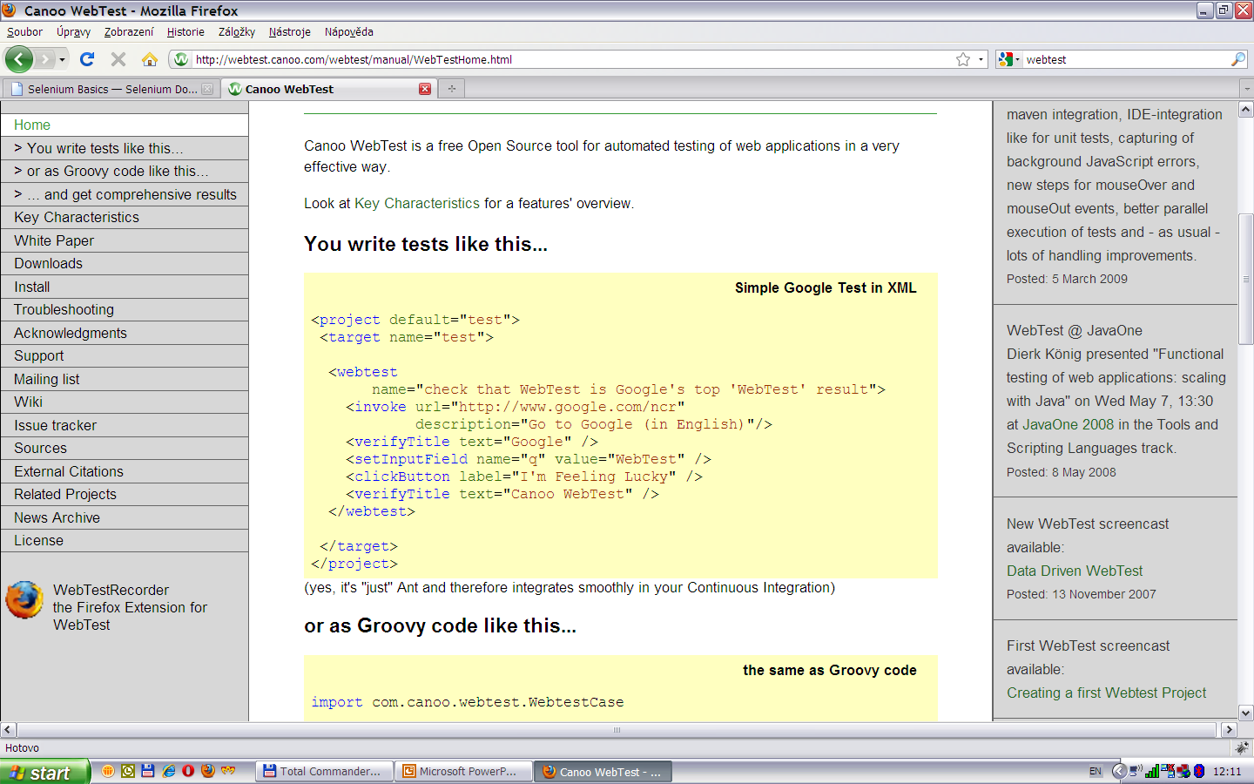Open 'or as Groovy code like this…' sidebar item
Viewport: 1254px width, 784px height.
pyautogui.click(x=125, y=171)
